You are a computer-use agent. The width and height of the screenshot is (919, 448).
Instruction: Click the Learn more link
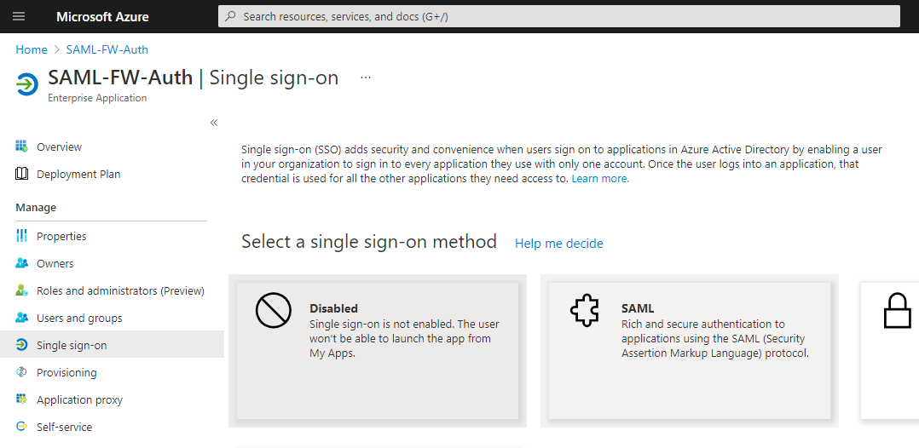pyautogui.click(x=600, y=179)
